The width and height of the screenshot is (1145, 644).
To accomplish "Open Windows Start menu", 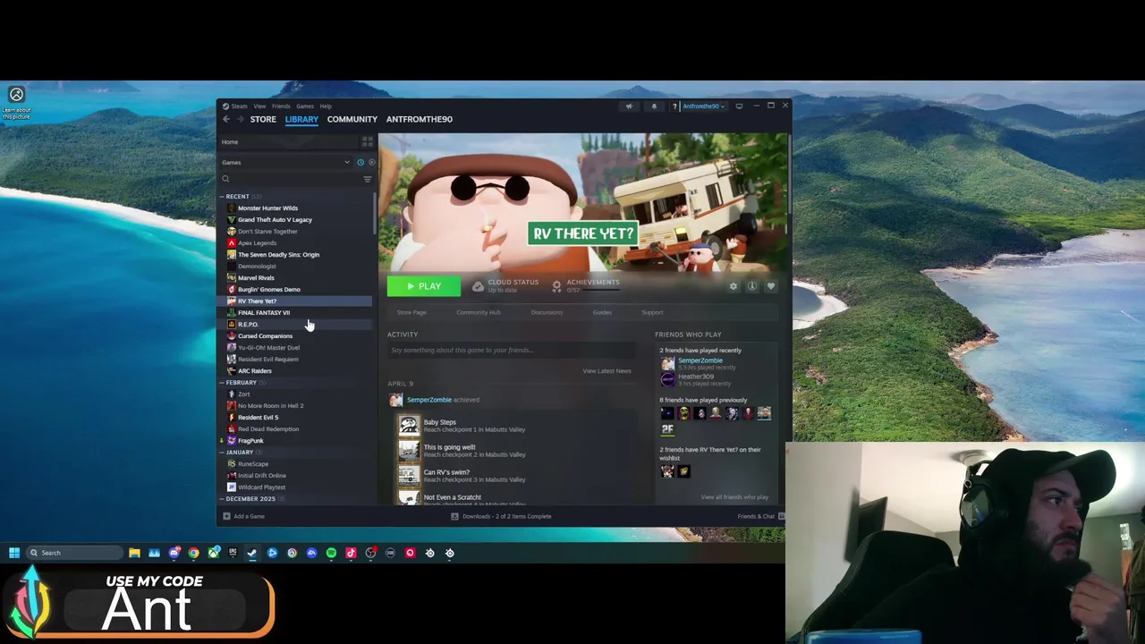I will coord(14,553).
